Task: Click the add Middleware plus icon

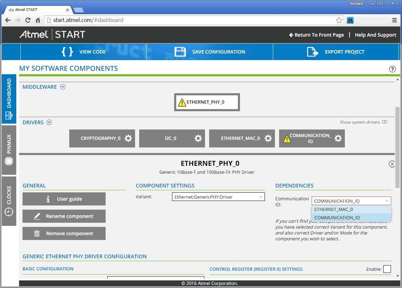Action: click(63, 87)
